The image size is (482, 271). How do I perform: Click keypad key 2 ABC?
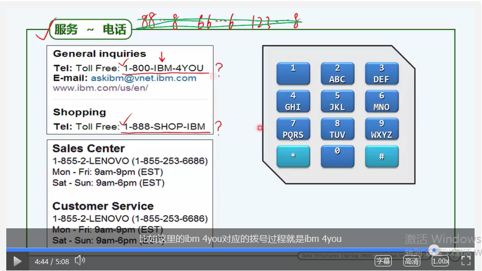(337, 73)
